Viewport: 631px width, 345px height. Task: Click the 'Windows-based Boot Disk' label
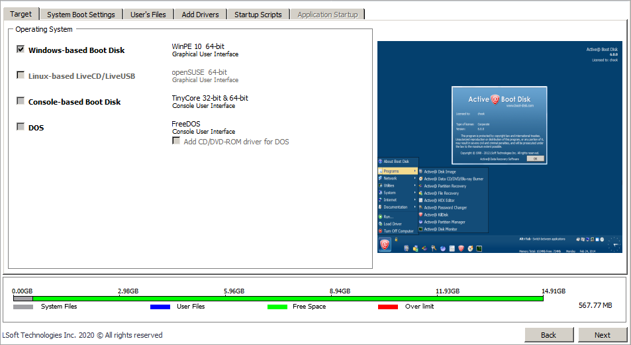(x=76, y=50)
